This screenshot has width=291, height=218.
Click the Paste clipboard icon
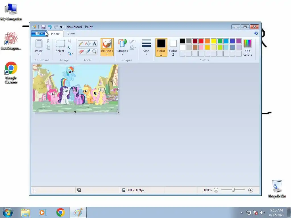pos(39,43)
